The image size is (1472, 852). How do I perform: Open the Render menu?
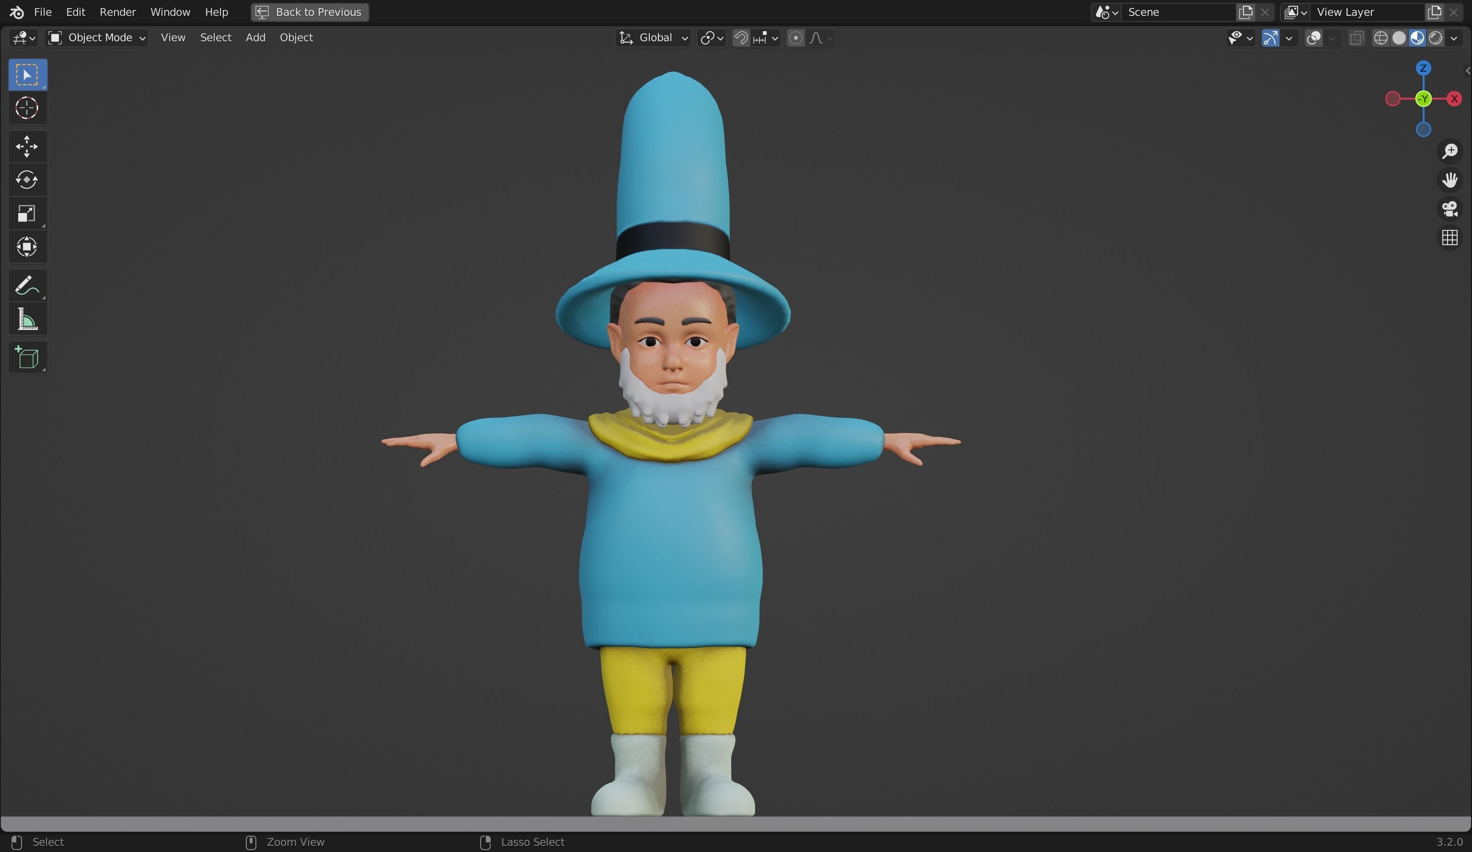[x=117, y=11]
